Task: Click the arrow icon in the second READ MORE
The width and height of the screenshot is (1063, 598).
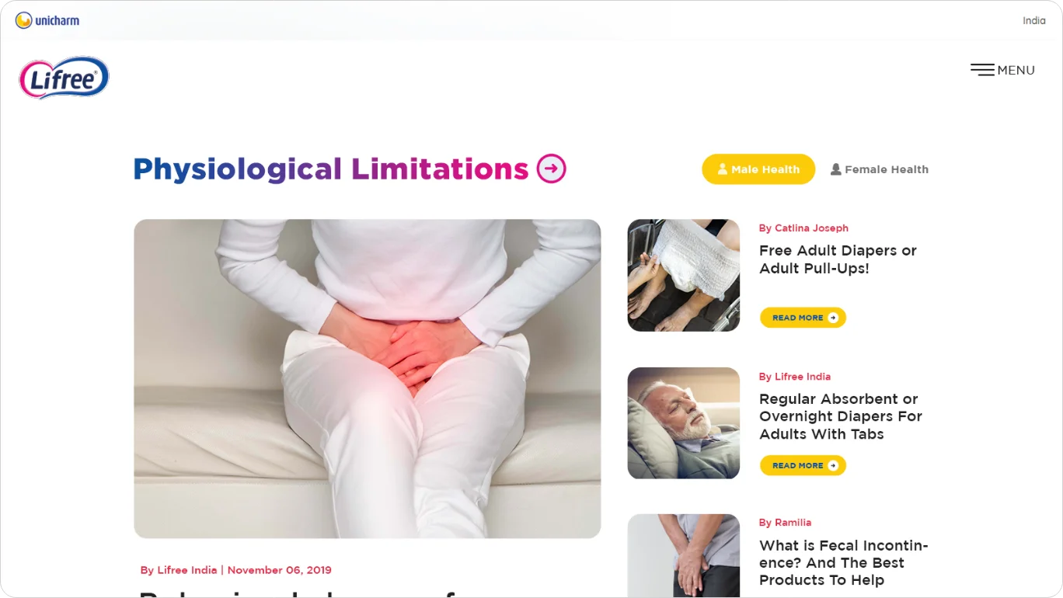Action: click(833, 465)
